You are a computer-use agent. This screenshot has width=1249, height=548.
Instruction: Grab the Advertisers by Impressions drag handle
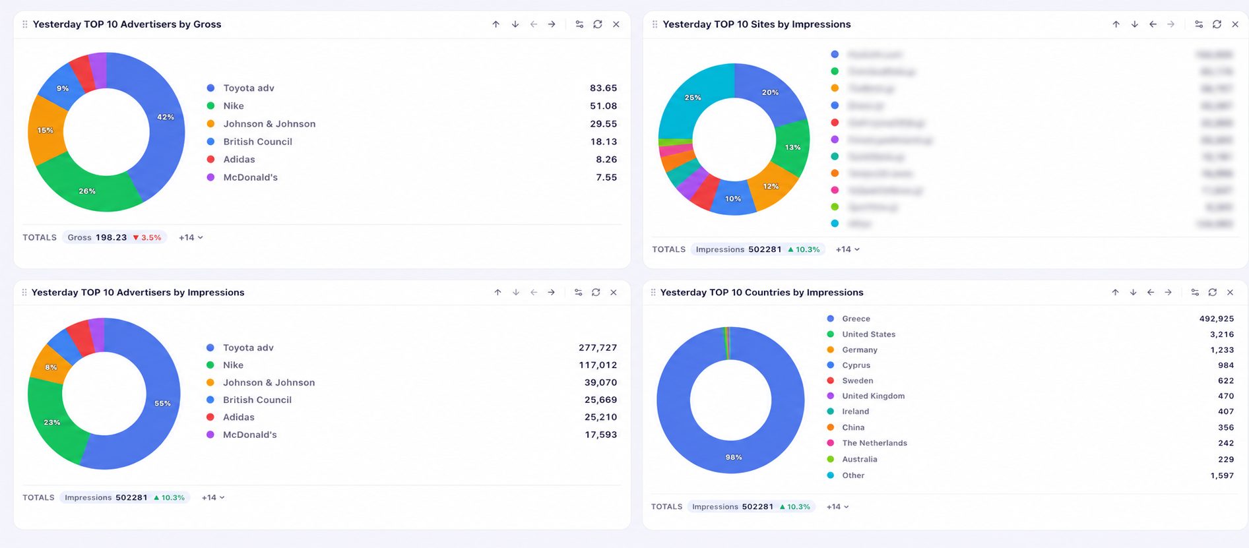tap(24, 292)
